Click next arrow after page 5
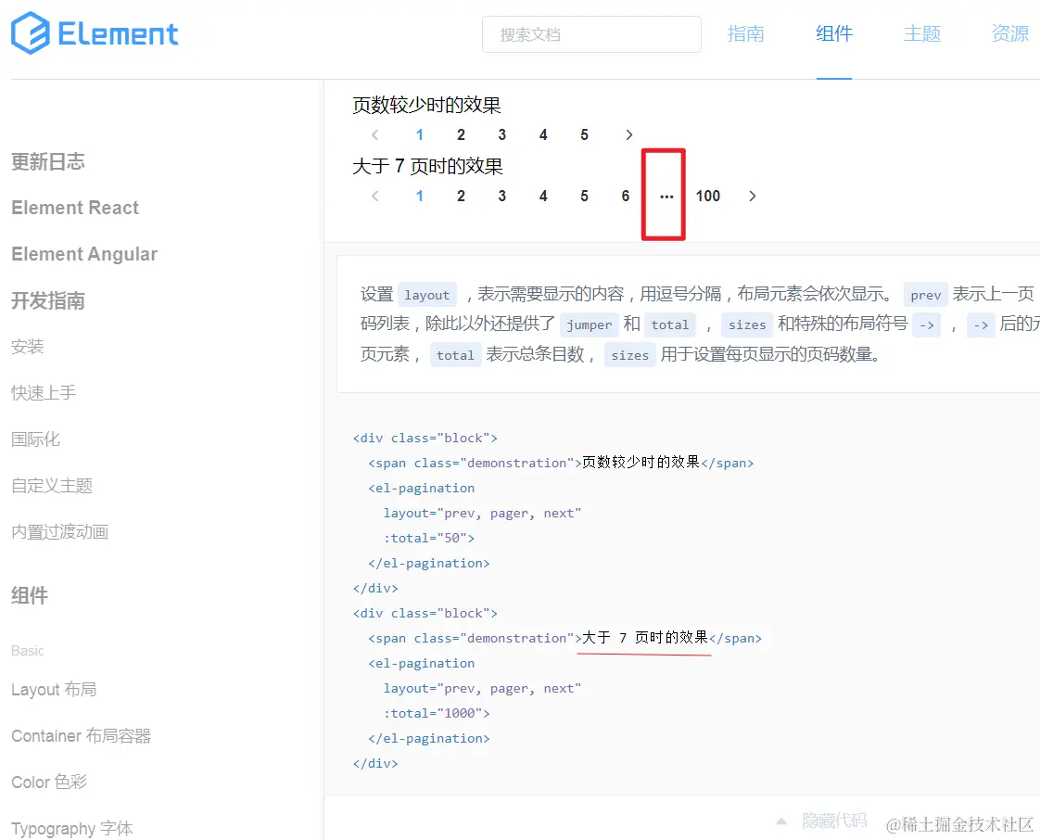 point(628,134)
